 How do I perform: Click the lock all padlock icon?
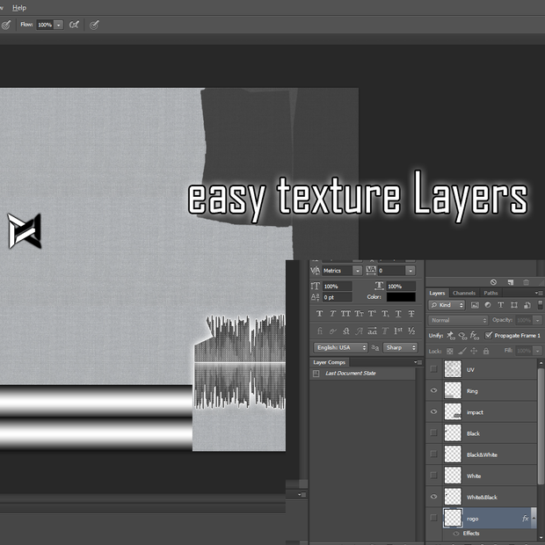pos(486,351)
